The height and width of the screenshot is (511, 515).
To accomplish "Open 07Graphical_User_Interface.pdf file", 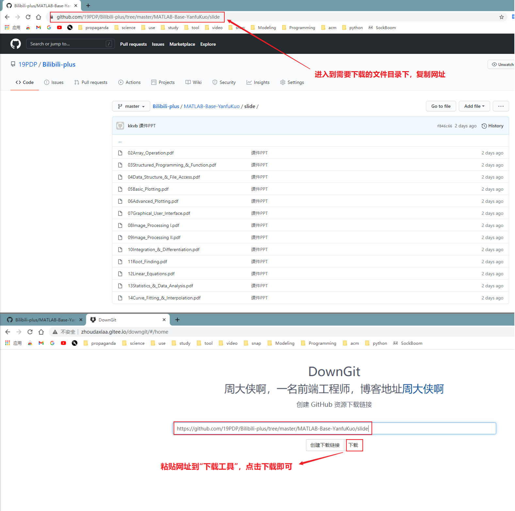I will [x=159, y=213].
